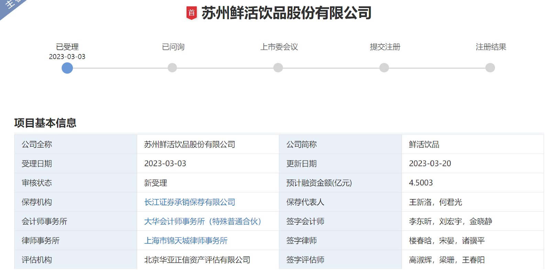
Task: Open the 大华会计师事务所(特殊普通合伙) link
Action: 202,222
